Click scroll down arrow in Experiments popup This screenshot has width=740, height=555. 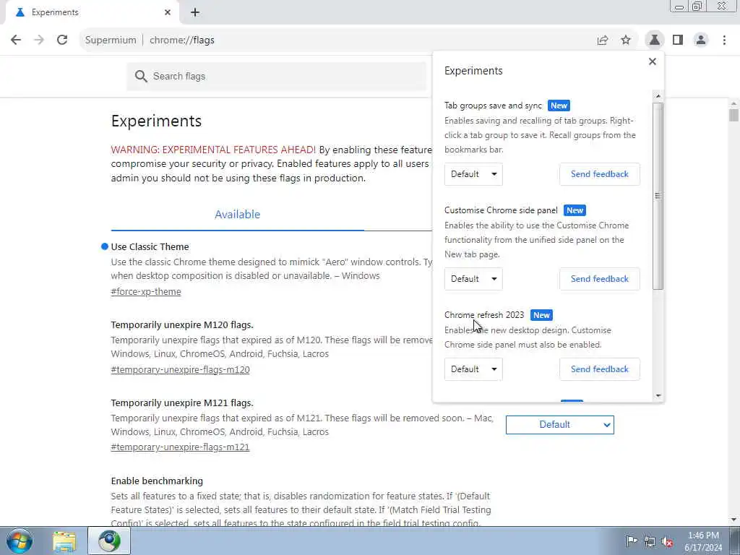pos(658,396)
